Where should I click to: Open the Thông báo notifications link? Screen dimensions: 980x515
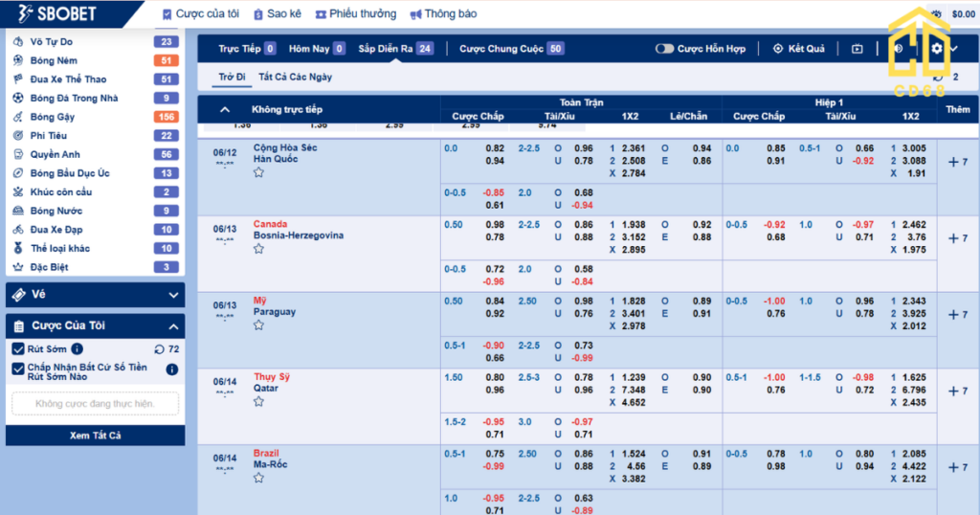[x=443, y=13]
